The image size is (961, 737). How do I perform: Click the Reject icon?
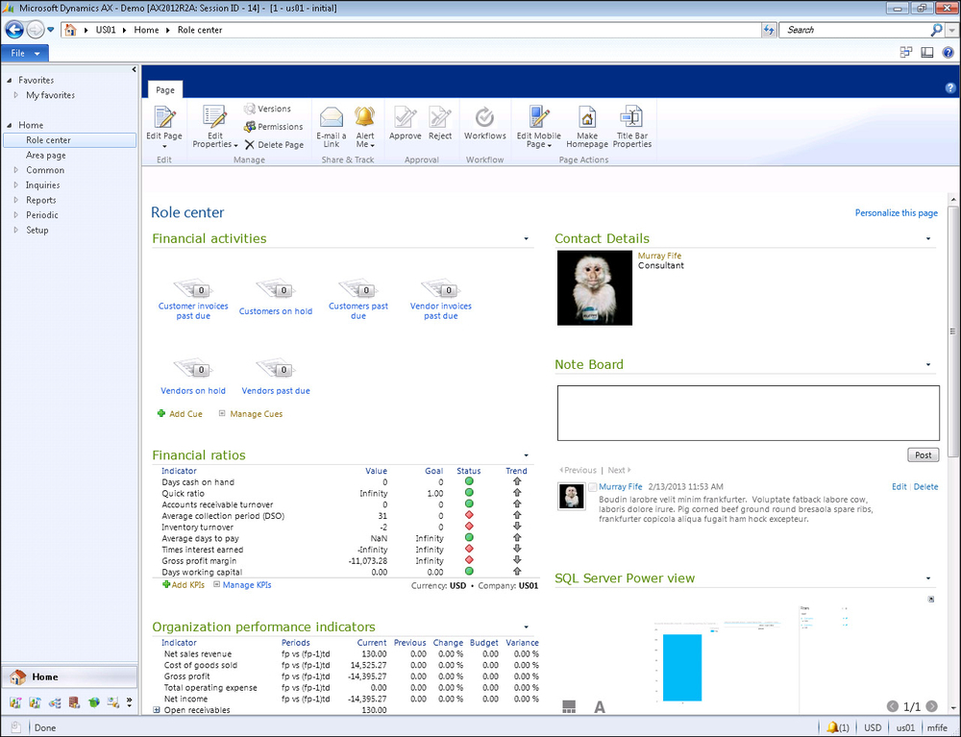pyautogui.click(x=439, y=117)
